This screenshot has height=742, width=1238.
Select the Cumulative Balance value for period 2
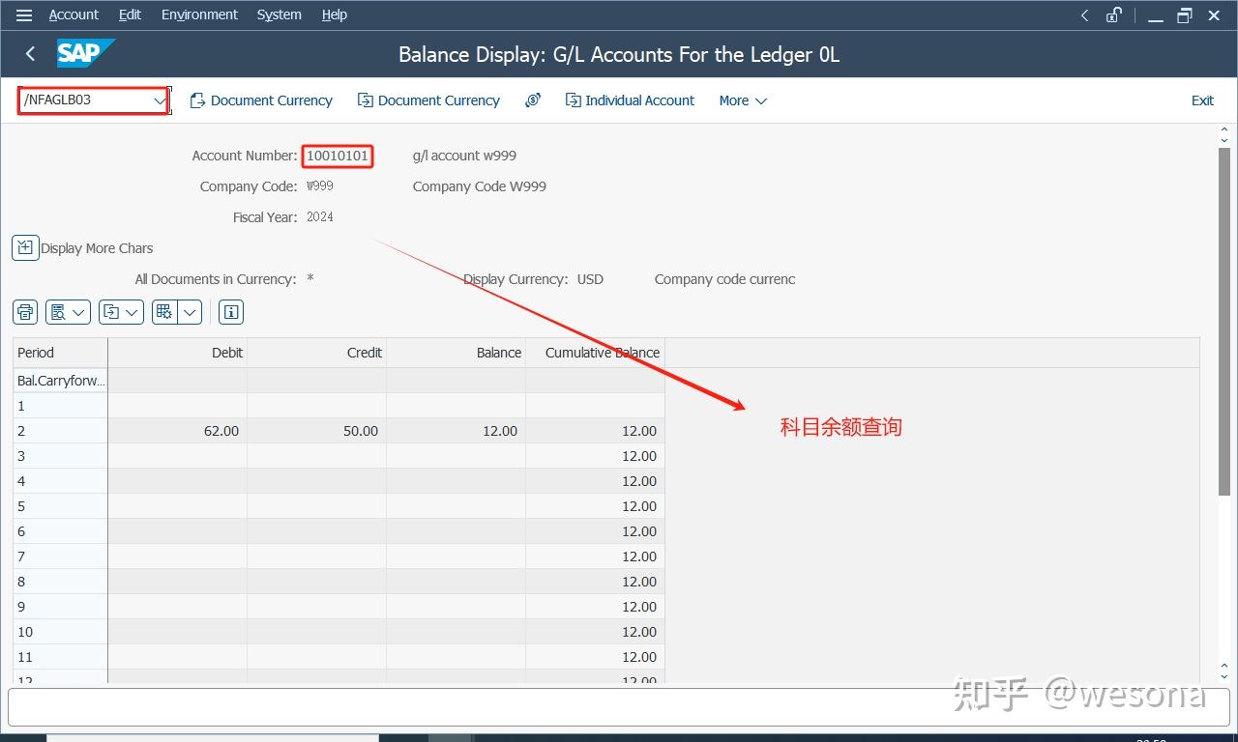tap(640, 430)
